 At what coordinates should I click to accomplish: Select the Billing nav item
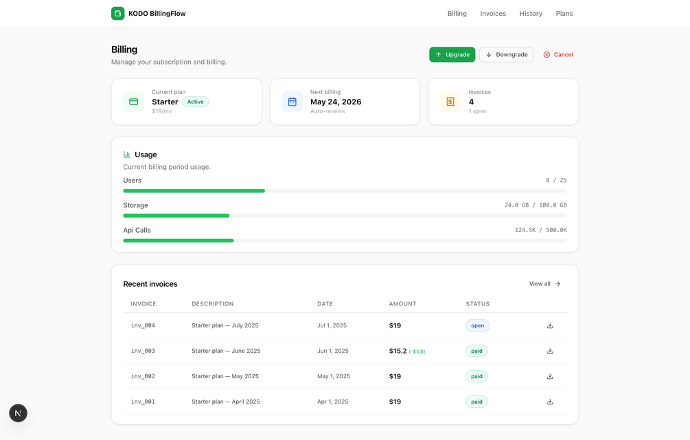click(457, 14)
